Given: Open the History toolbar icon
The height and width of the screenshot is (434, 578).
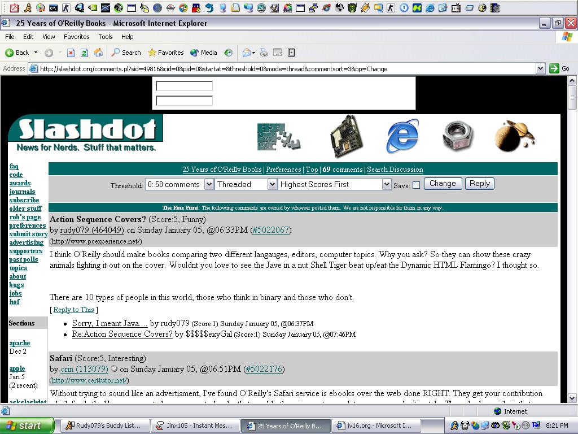Looking at the screenshot, I should [x=228, y=53].
